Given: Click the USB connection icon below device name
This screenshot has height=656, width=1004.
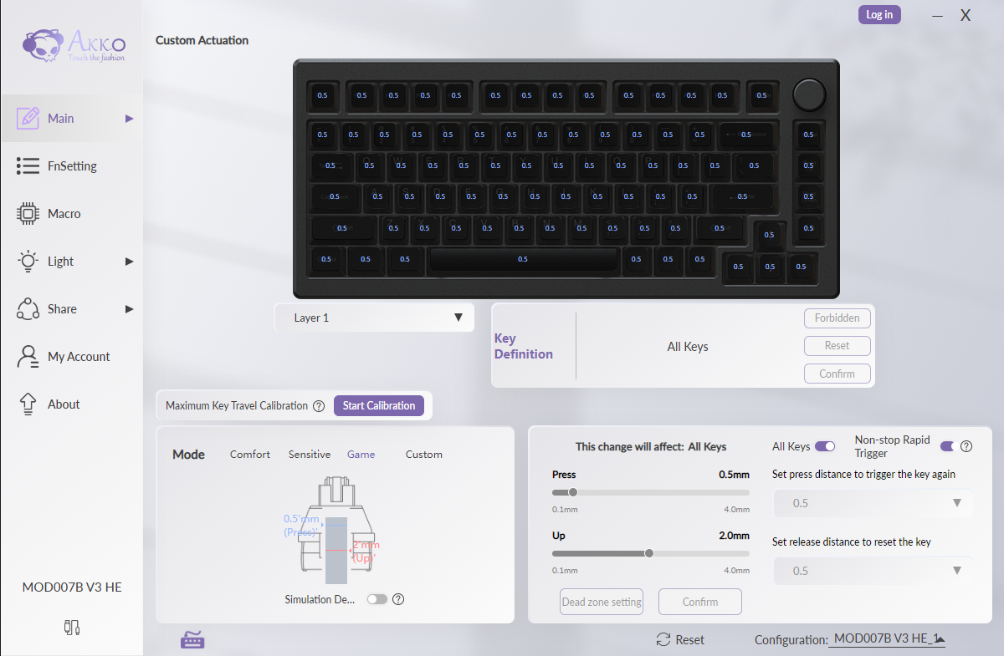Looking at the screenshot, I should pos(71,627).
